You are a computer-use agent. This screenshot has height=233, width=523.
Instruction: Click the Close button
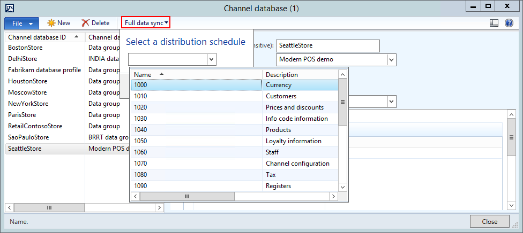(x=490, y=222)
